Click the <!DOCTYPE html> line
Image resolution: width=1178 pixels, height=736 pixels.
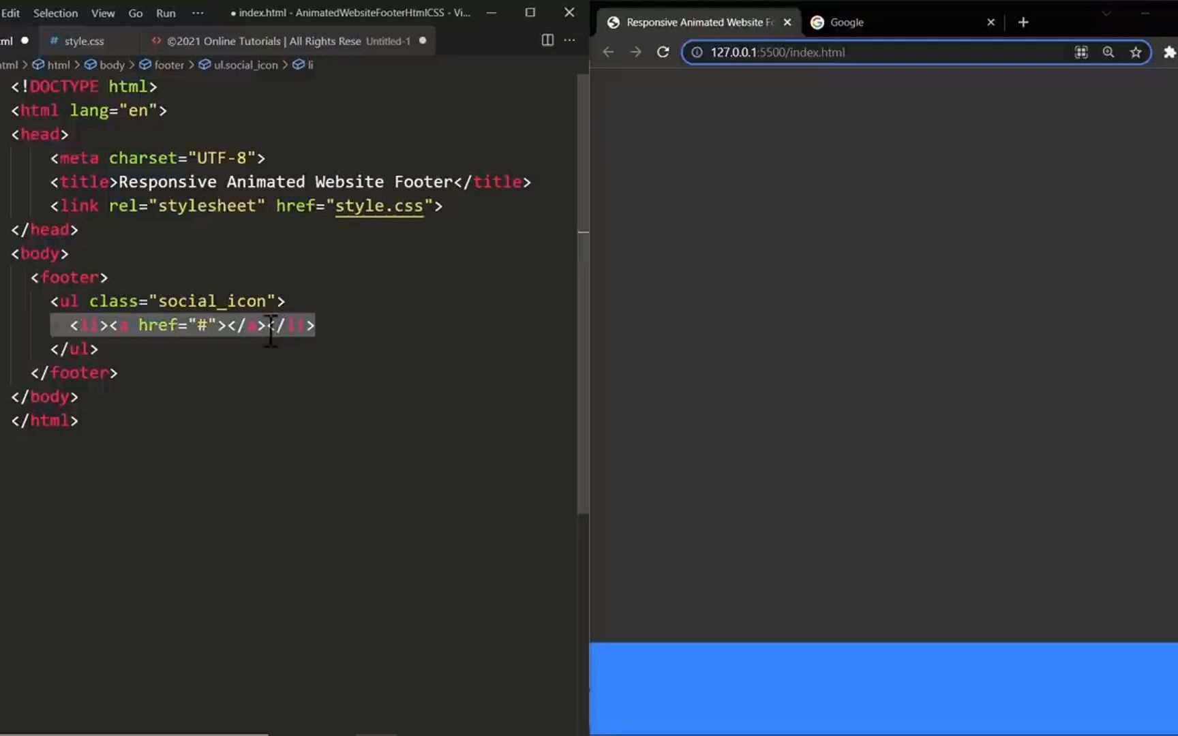pyautogui.click(x=84, y=87)
